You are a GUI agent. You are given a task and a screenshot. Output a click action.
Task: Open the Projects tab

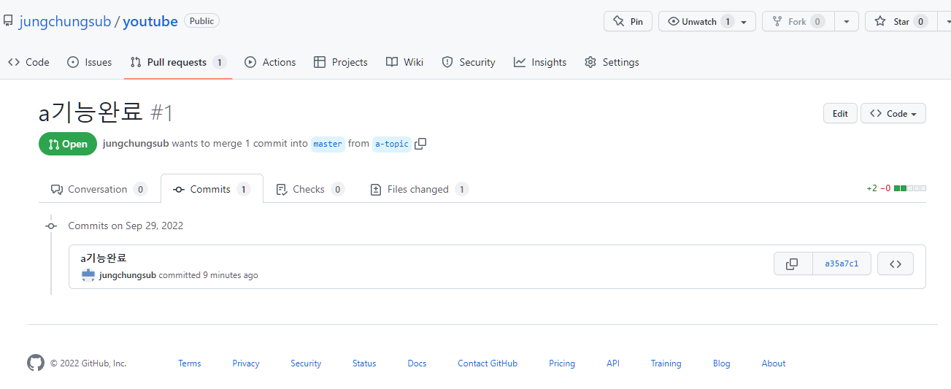point(340,62)
